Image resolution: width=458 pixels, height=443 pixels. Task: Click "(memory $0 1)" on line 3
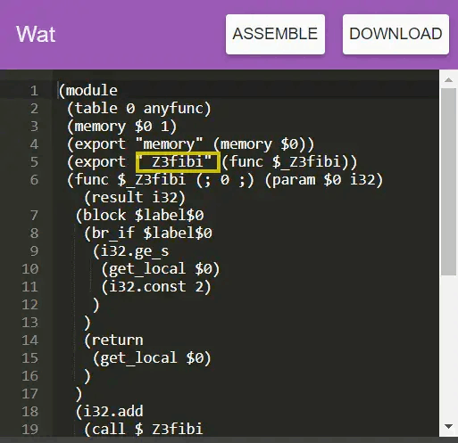tap(121, 127)
